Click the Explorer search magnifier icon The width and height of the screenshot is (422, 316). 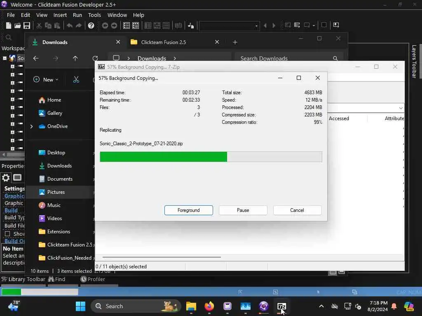[335, 58]
